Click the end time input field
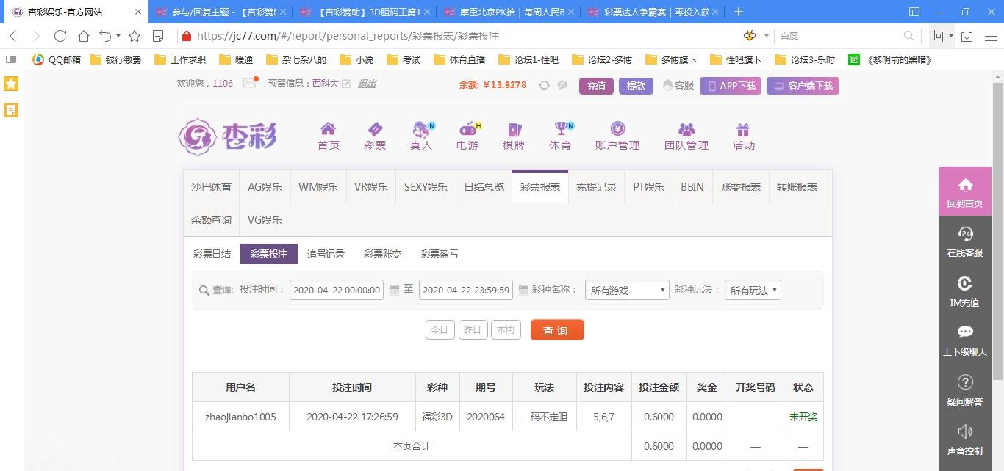The image size is (1004, 471). point(466,290)
